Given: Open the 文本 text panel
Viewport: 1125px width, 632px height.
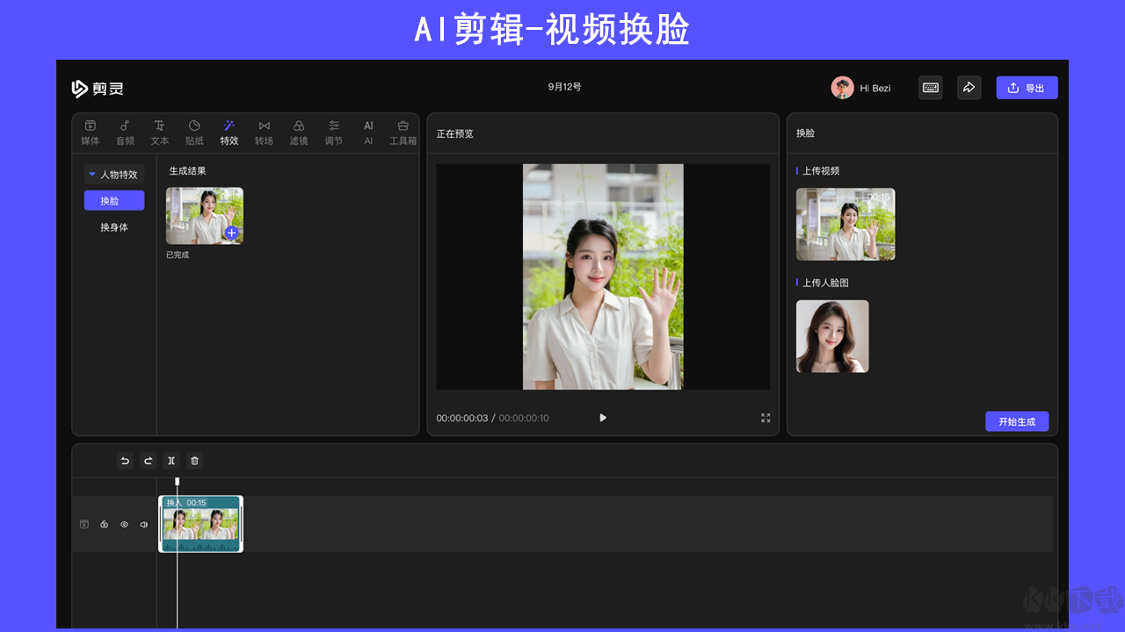Looking at the screenshot, I should point(159,132).
